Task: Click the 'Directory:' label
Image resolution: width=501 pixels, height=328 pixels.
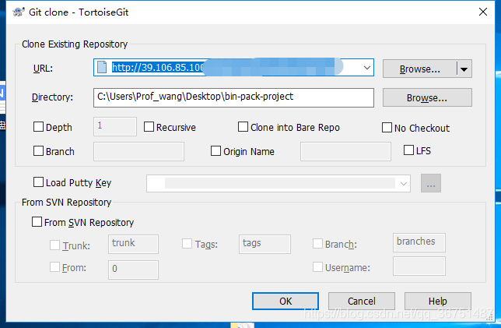Action: tap(52, 97)
